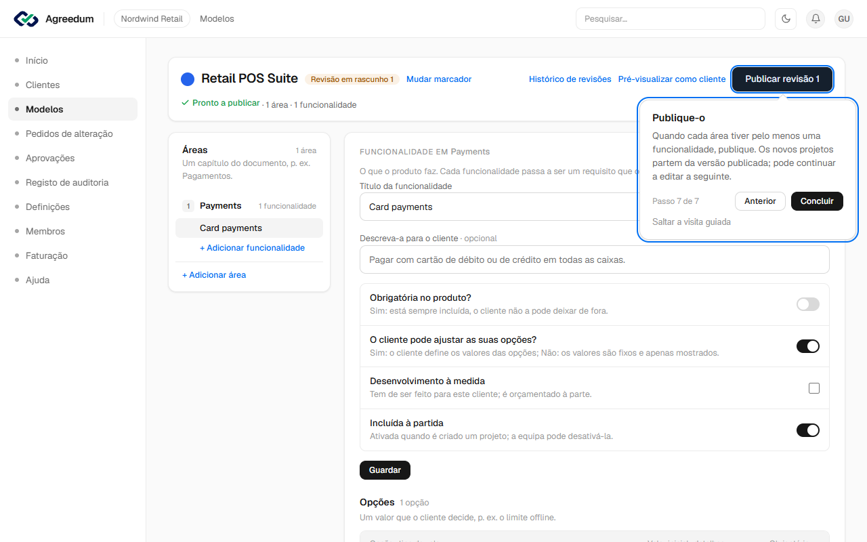Click the blue Retail POS Suite color marker
This screenshot has height=542, width=867.
188,79
